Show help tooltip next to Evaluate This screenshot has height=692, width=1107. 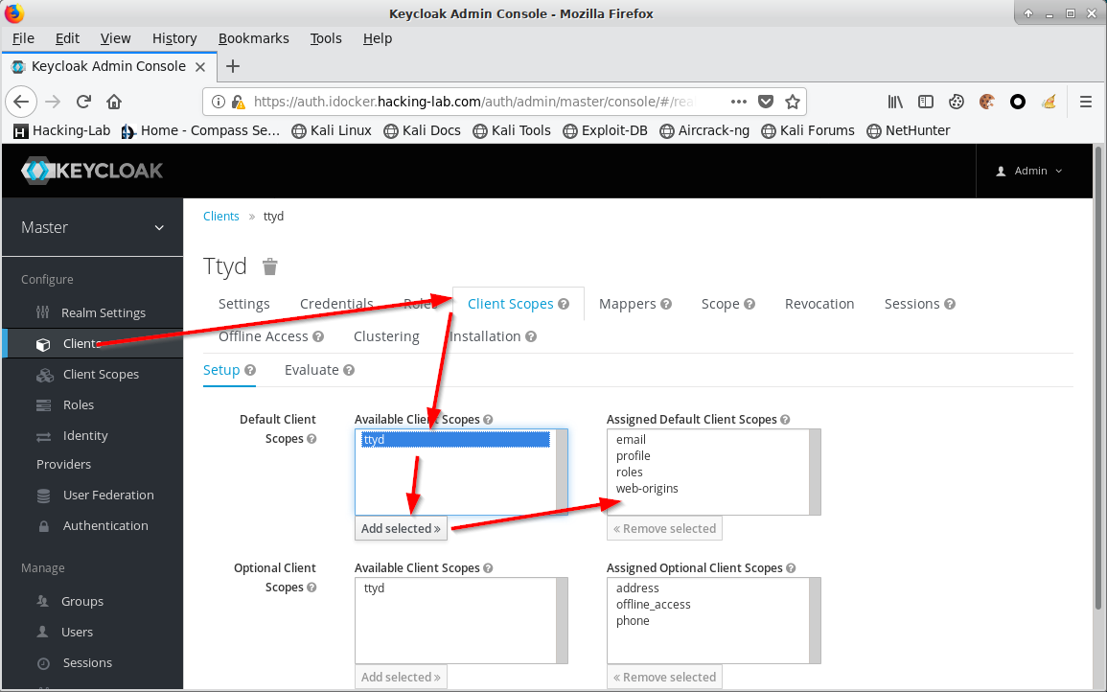point(349,370)
